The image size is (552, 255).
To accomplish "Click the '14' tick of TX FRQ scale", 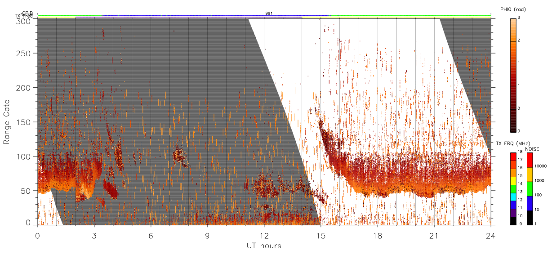I will (x=521, y=184).
